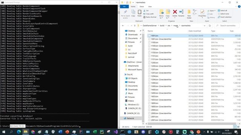Click DarkflameServer in address path

coord(149,25)
